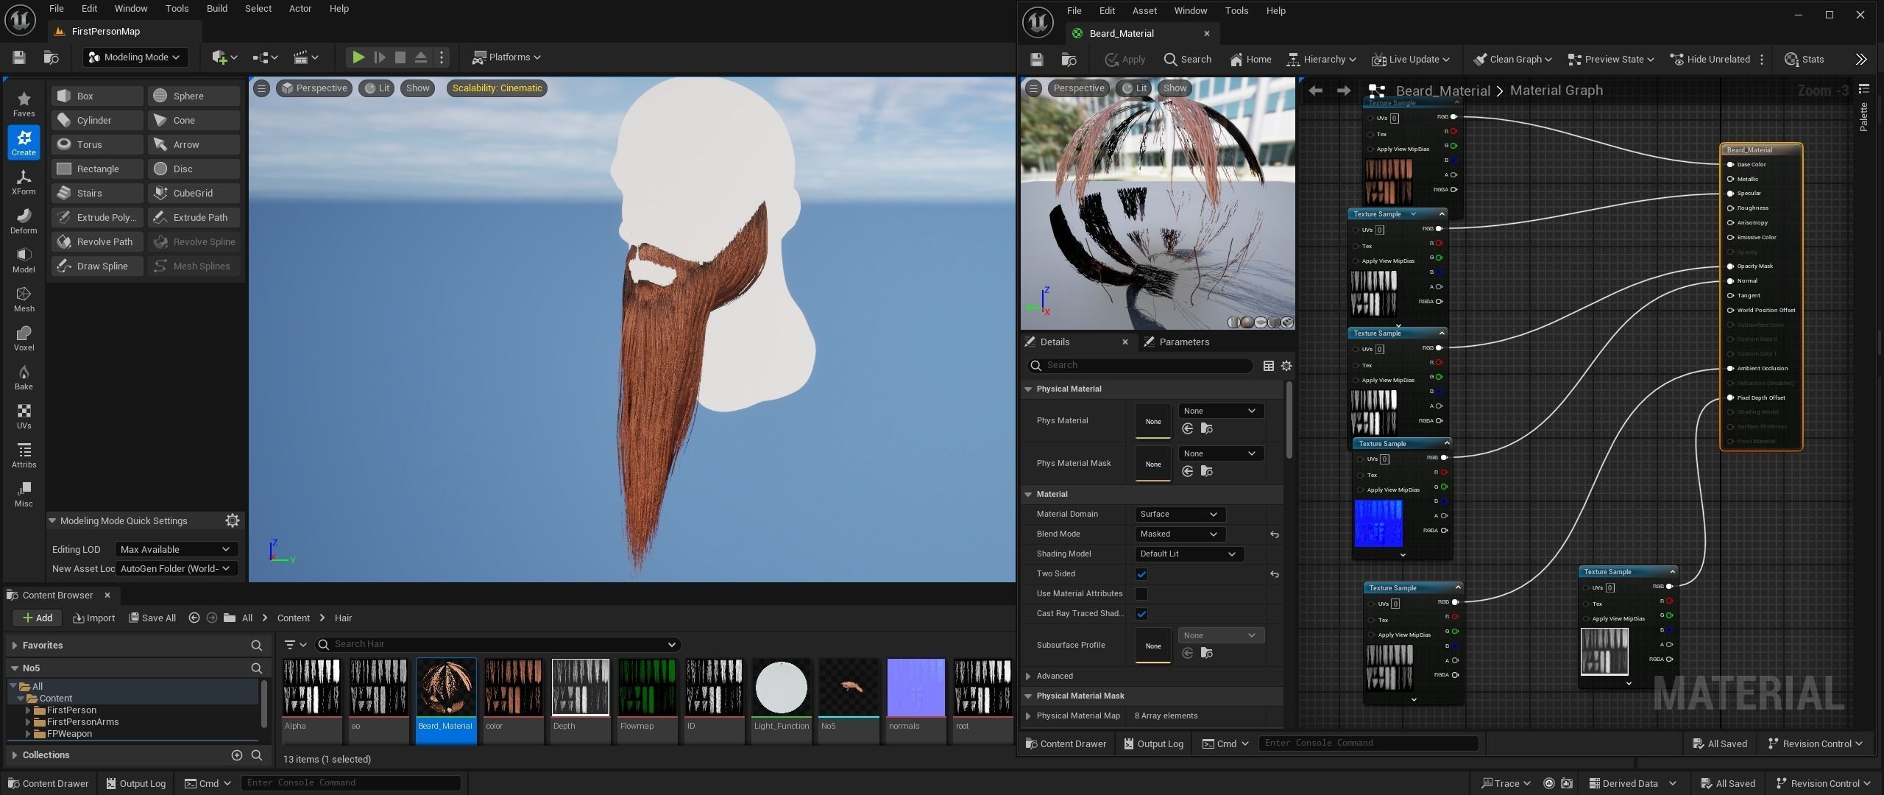This screenshot has width=1884, height=795.
Task: Open the Attribs tool category
Action: [x=24, y=454]
